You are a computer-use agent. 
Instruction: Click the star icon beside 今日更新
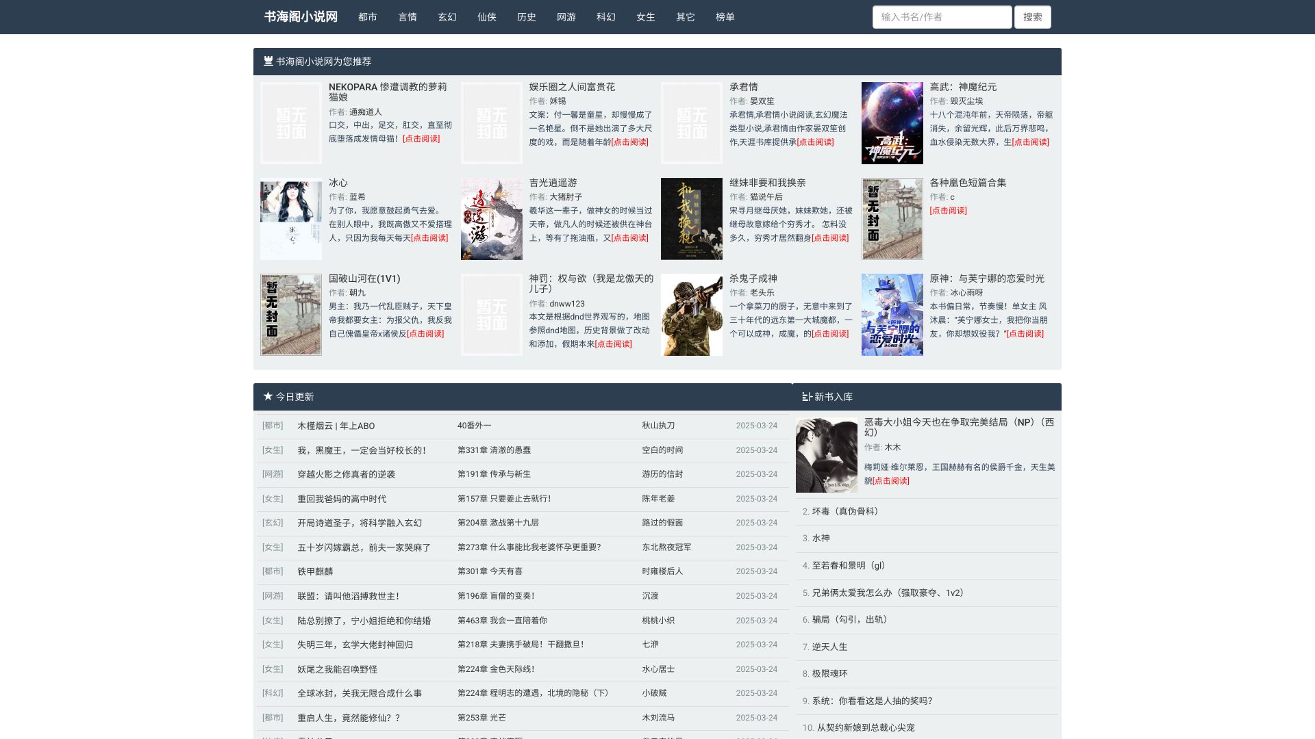pyautogui.click(x=268, y=396)
